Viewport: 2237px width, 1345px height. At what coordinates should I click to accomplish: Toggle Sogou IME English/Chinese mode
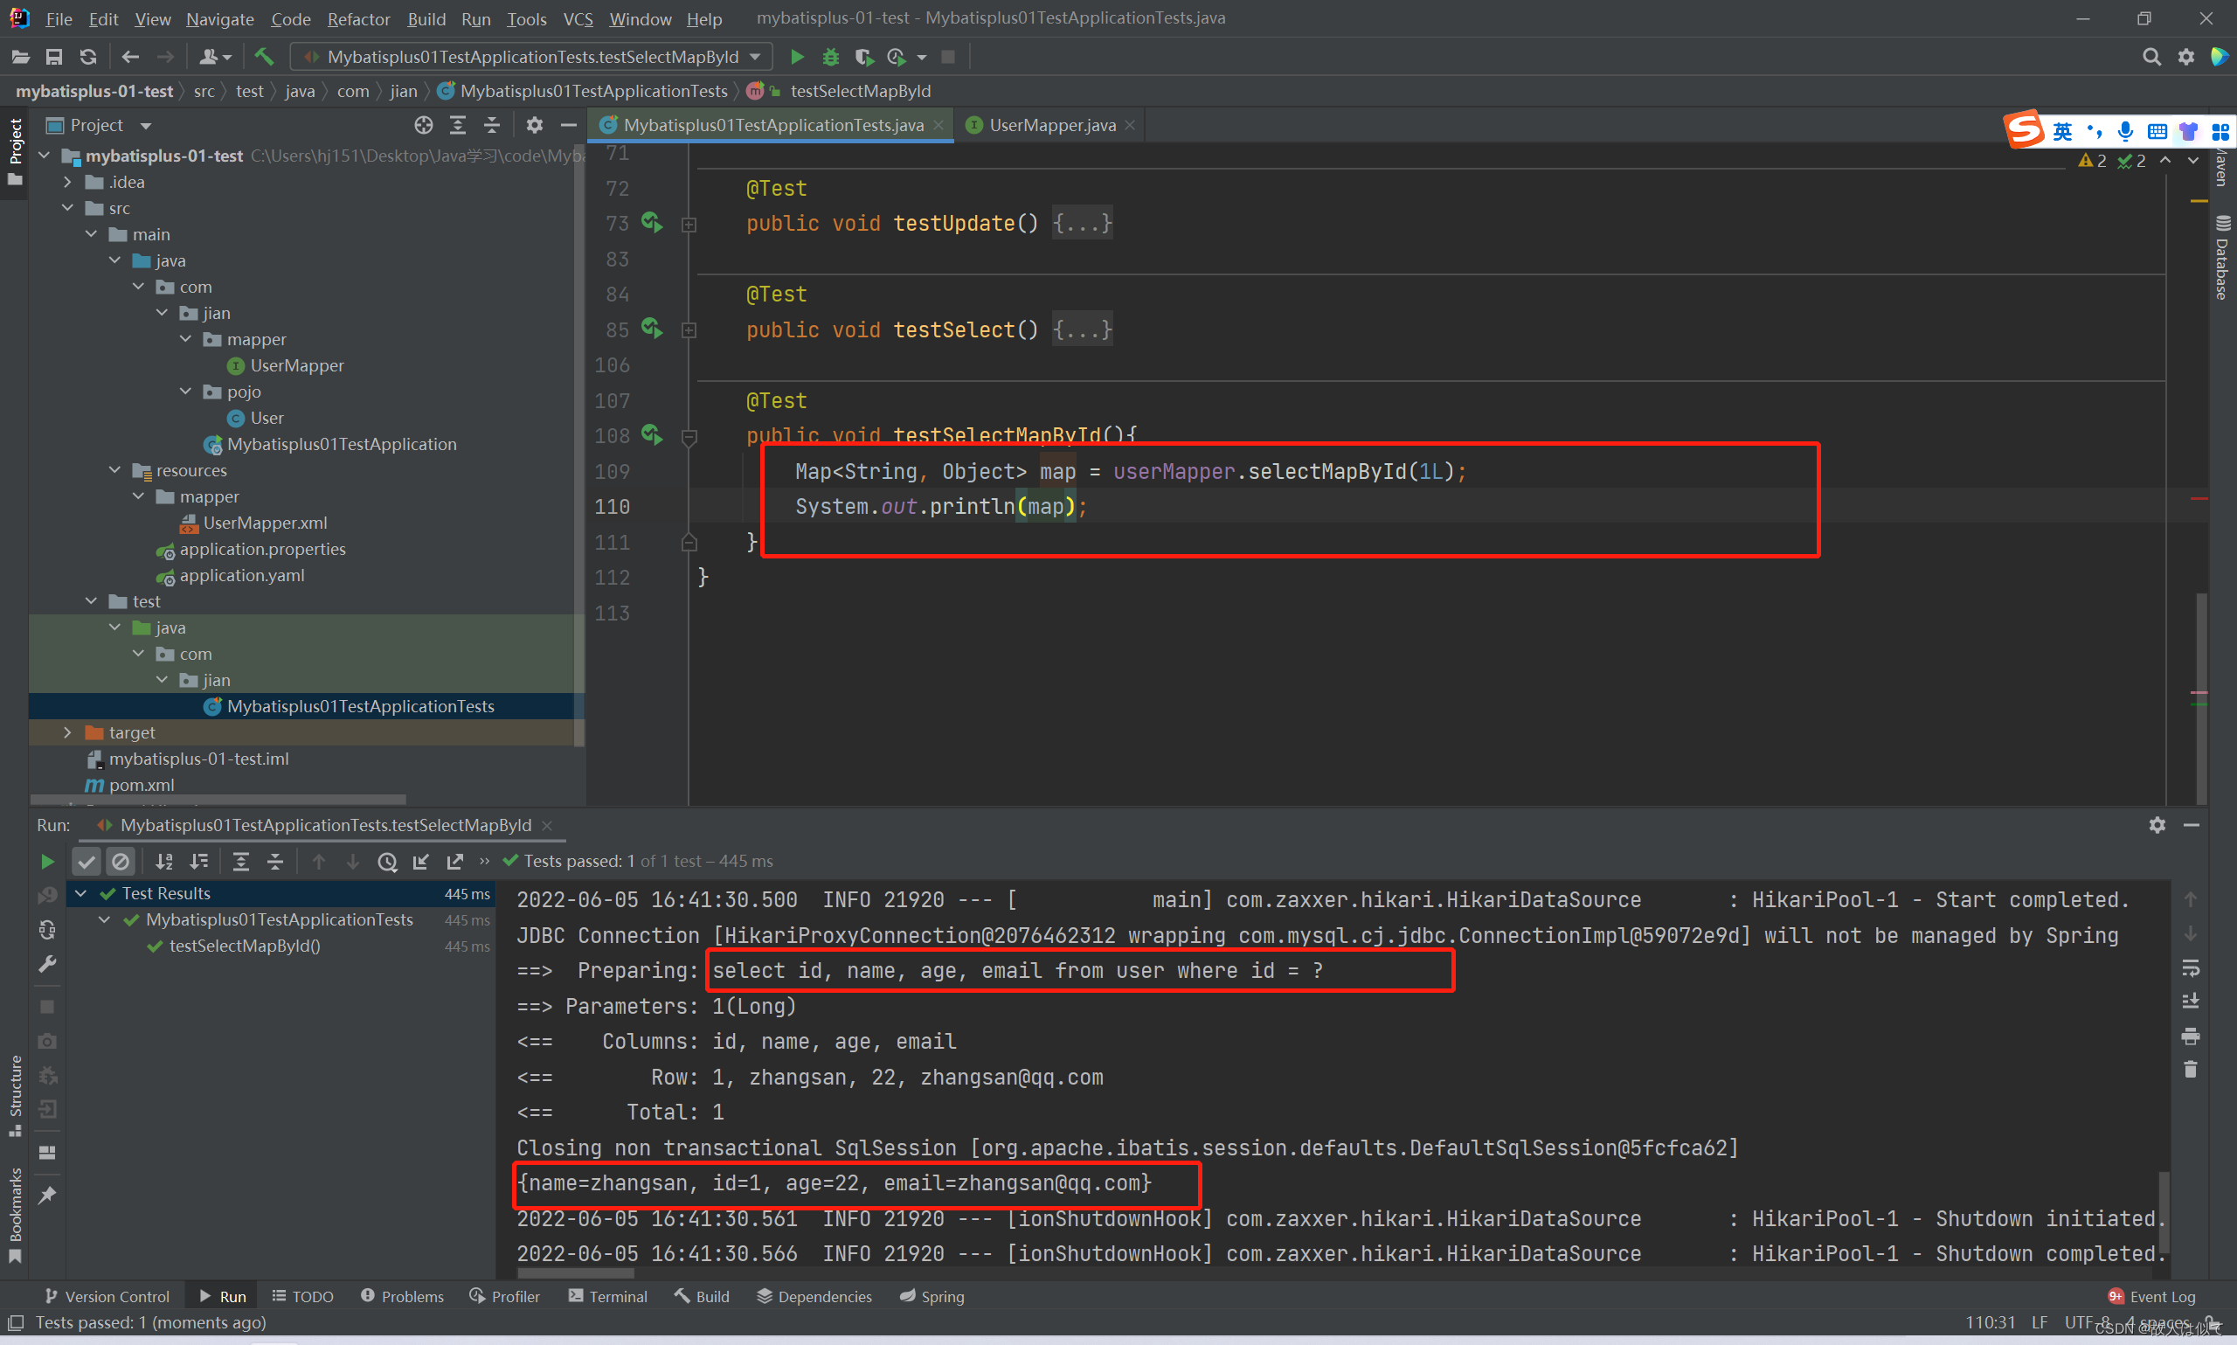pyautogui.click(x=2062, y=132)
